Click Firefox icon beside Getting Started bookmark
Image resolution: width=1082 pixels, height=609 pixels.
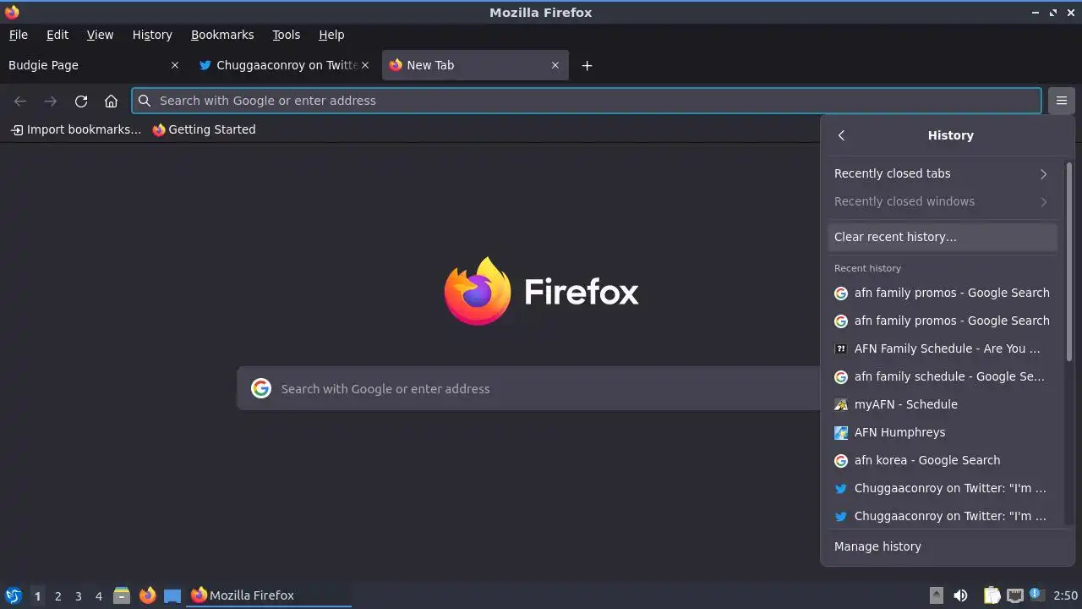point(158,129)
